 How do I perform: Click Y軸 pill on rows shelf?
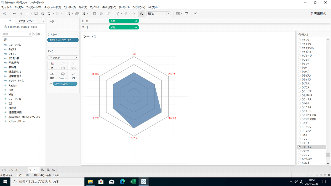coord(124,27)
